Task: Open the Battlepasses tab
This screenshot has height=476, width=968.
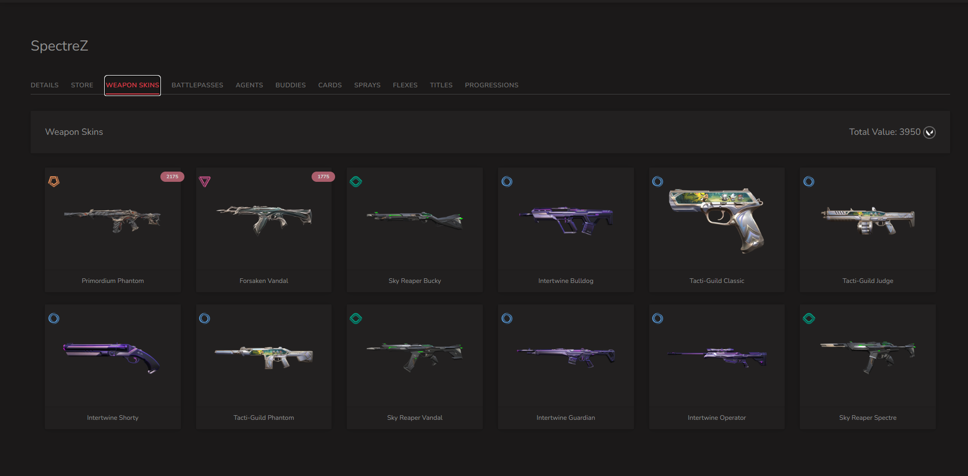Action: click(197, 85)
